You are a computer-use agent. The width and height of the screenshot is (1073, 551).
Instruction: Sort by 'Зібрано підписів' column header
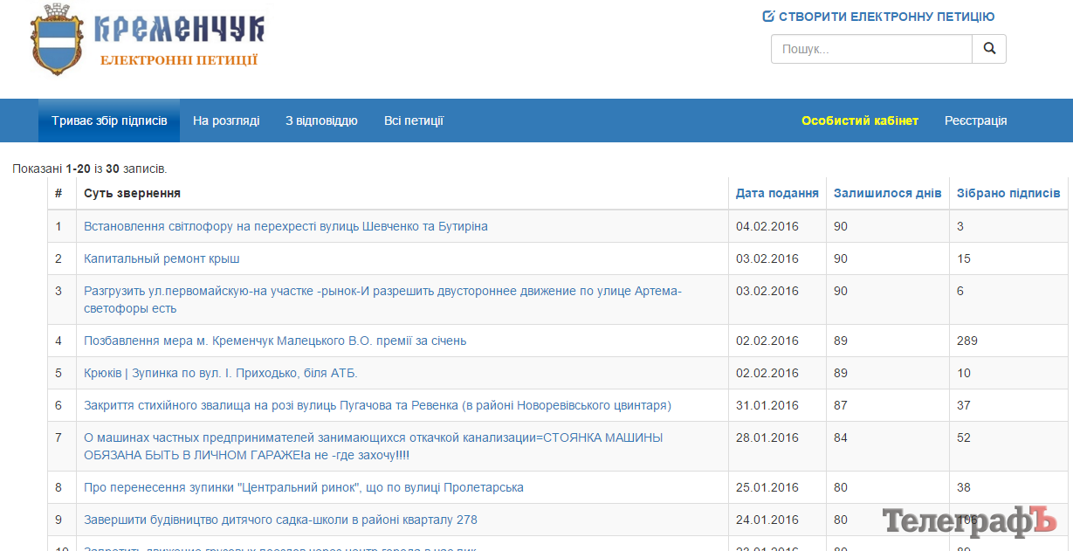pos(1008,193)
